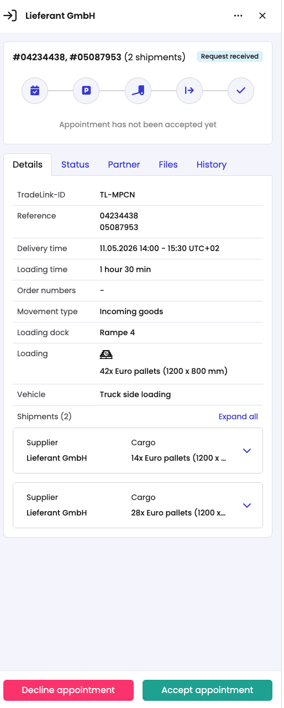Click the Euro pallet icon under Loading
The image size is (284, 708).
click(x=106, y=355)
